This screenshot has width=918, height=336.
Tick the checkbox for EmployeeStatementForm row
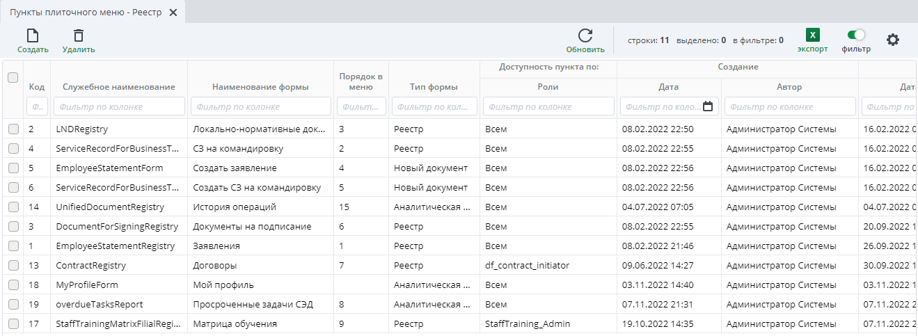pyautogui.click(x=13, y=168)
